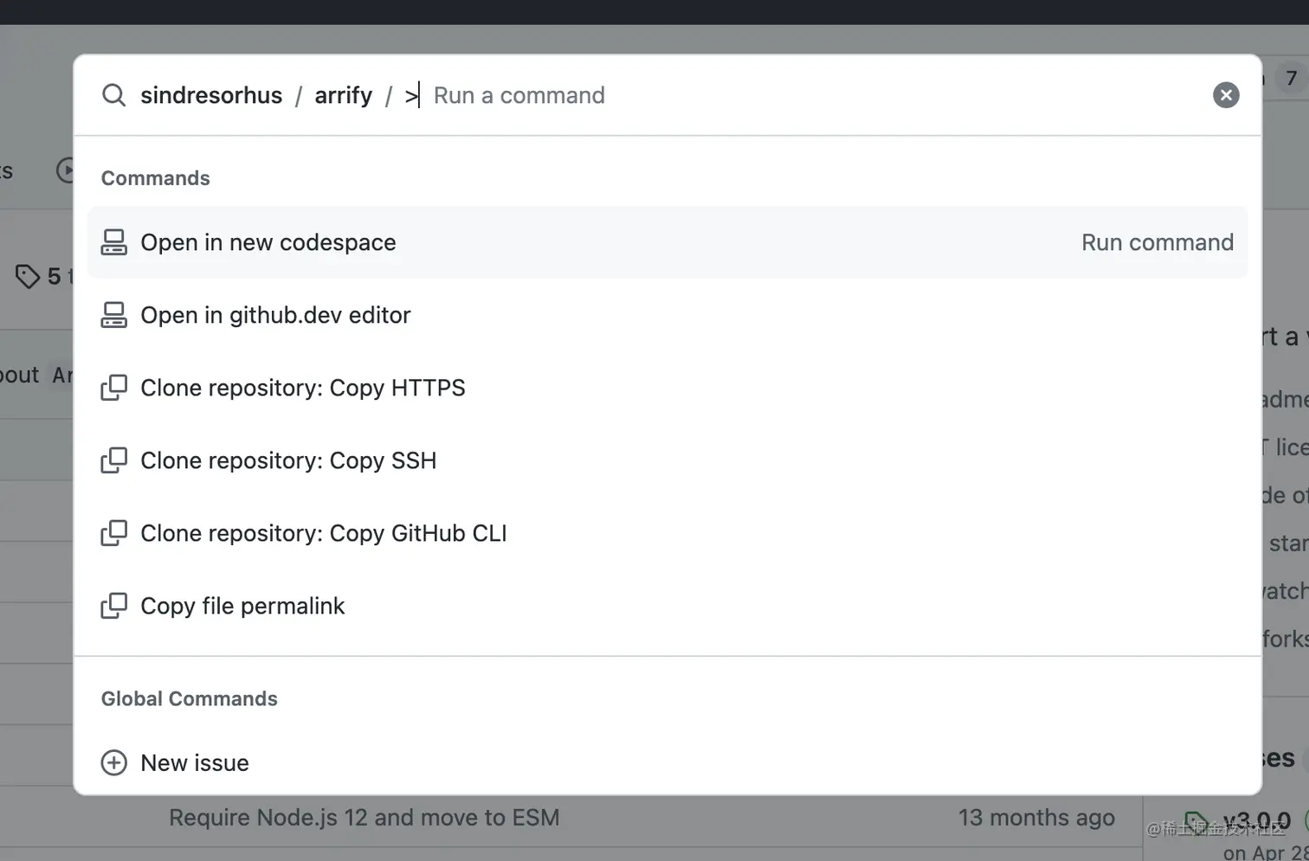Click the Run command label
The height and width of the screenshot is (861, 1309).
click(x=1157, y=242)
